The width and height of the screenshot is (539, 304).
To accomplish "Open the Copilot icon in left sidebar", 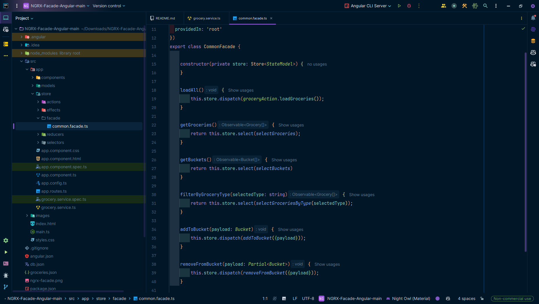I will [6, 29].
